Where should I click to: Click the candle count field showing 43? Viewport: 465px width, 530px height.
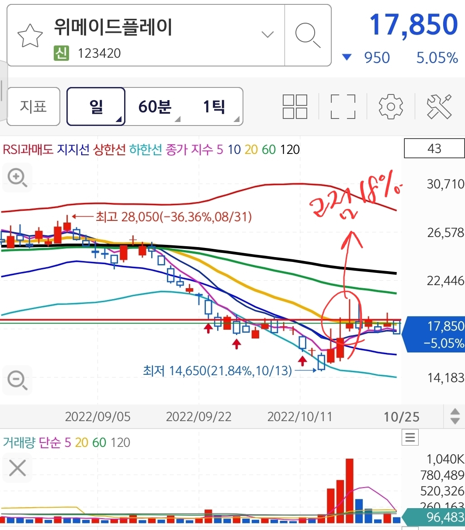434,149
